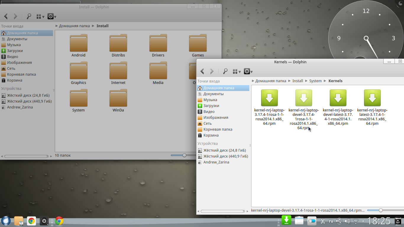Open view mode dropdown in Kernels window

tap(237, 71)
